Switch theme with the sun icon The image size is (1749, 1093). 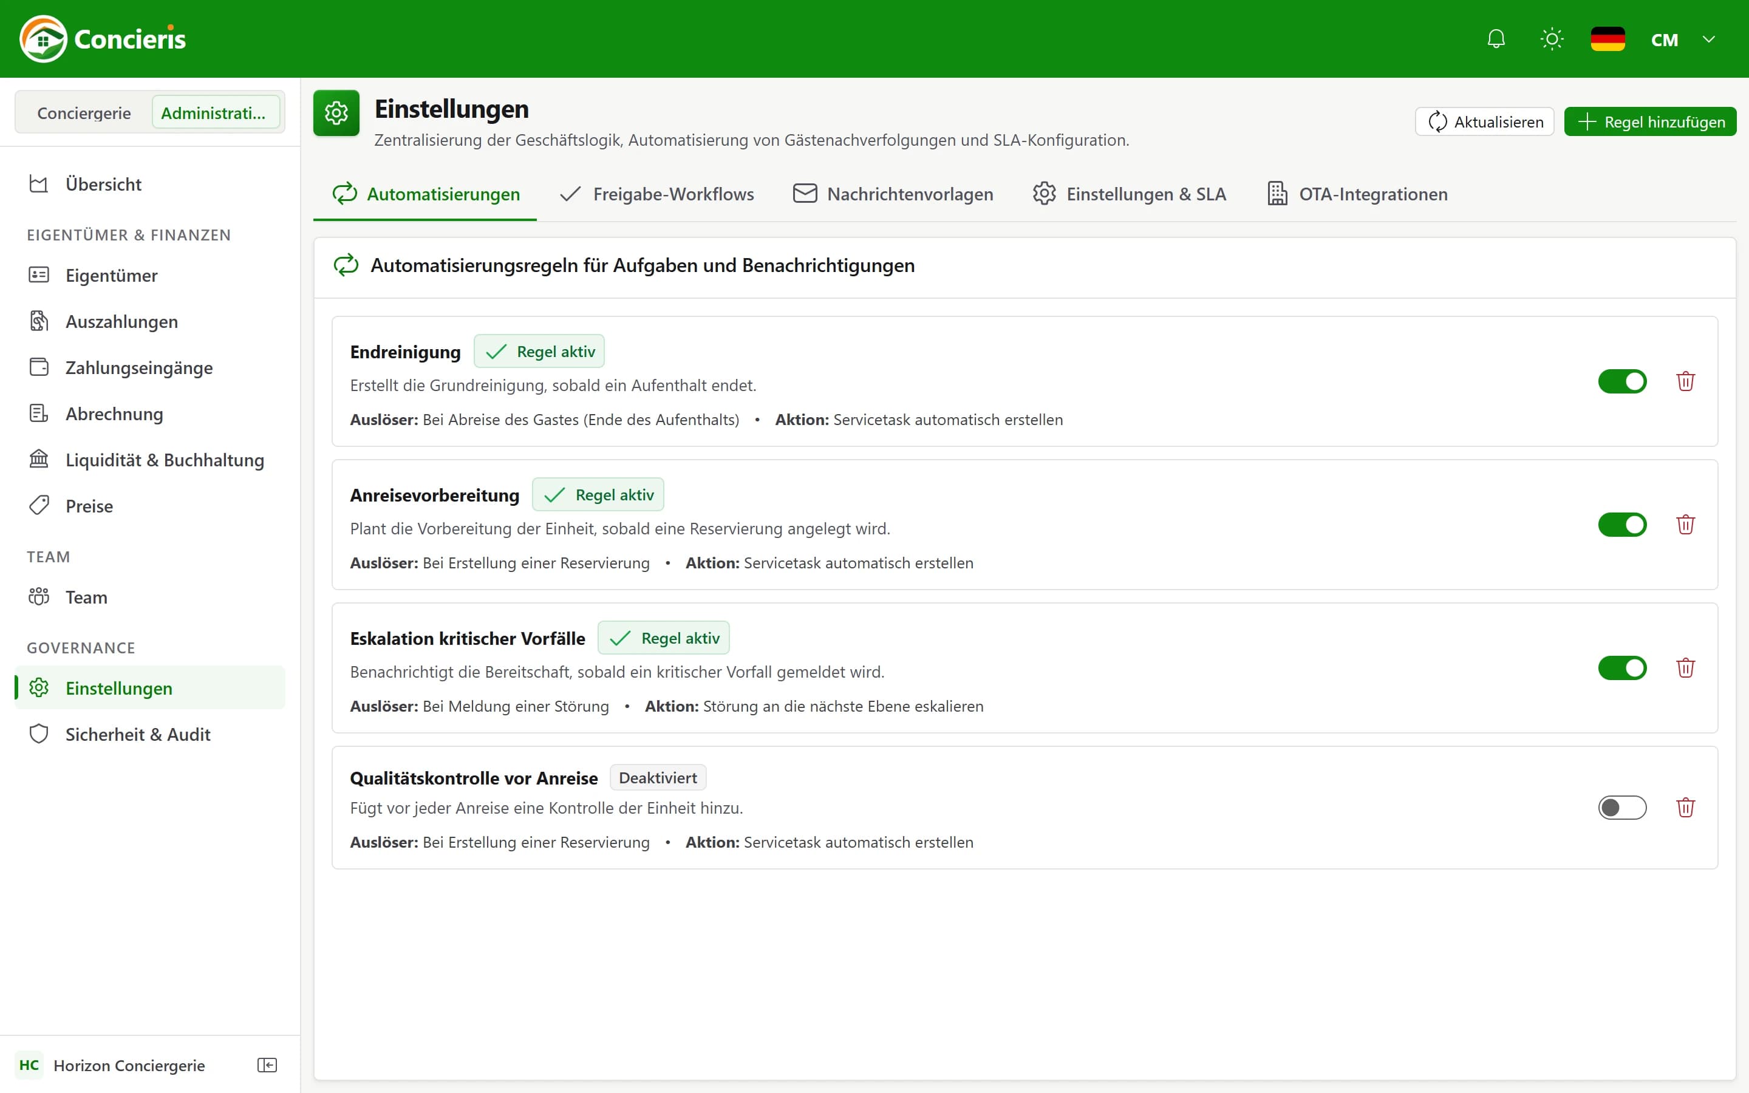[1552, 39]
